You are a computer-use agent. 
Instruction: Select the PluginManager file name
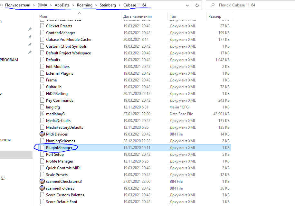point(59,148)
